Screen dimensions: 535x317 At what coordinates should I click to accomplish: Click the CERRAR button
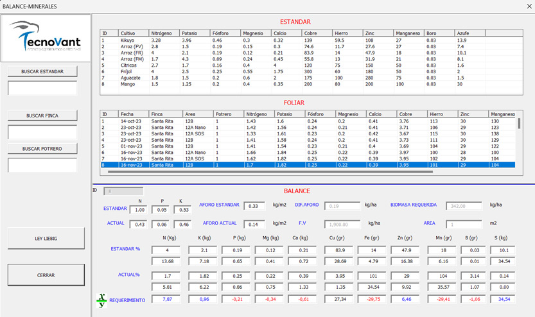tap(46, 275)
